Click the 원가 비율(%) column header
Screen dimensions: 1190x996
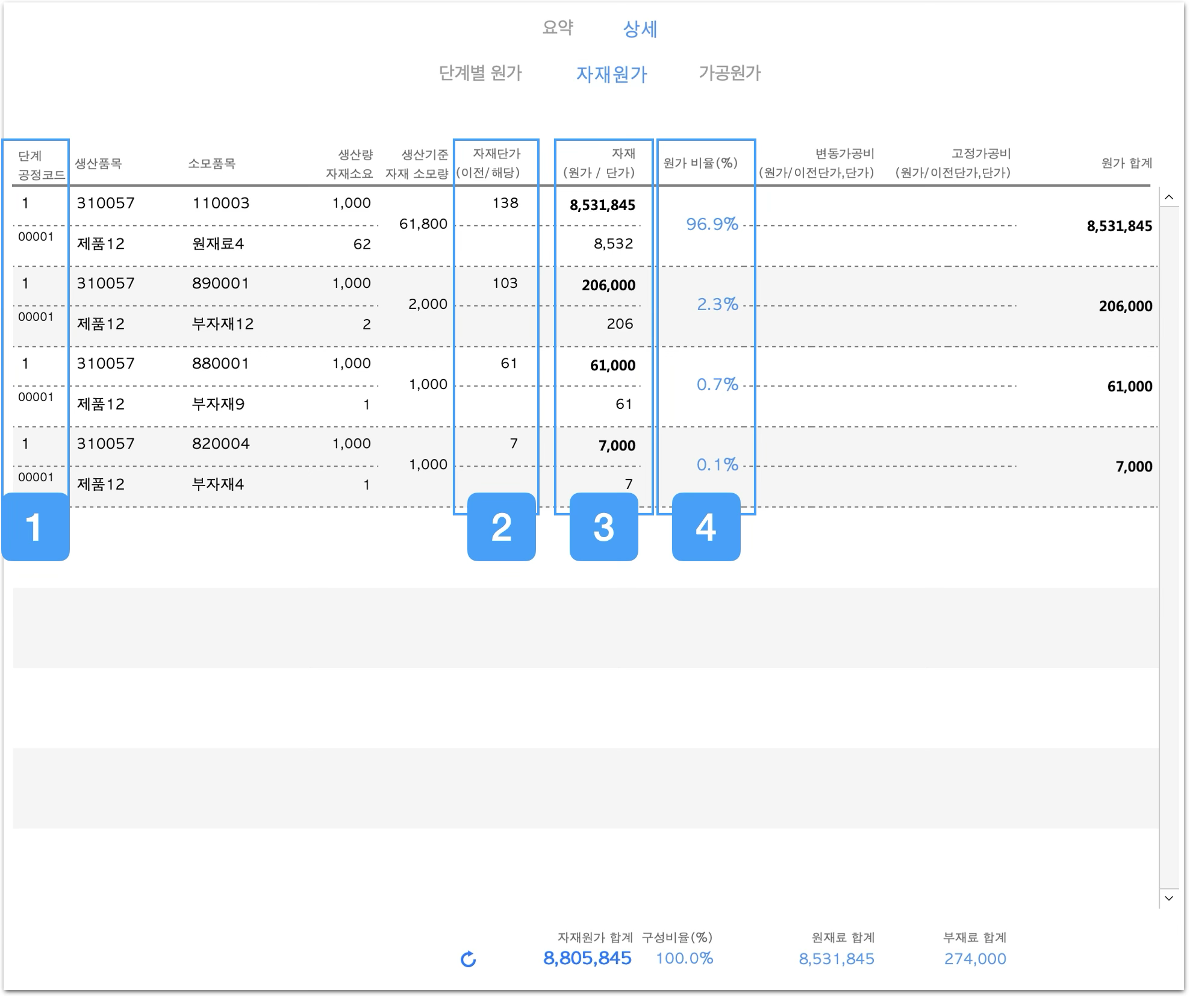[700, 163]
